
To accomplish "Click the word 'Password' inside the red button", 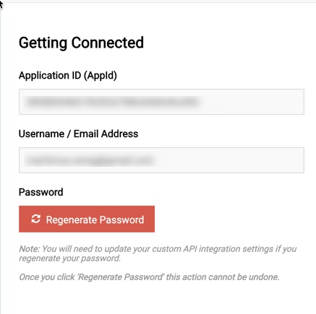I will tap(121, 219).
